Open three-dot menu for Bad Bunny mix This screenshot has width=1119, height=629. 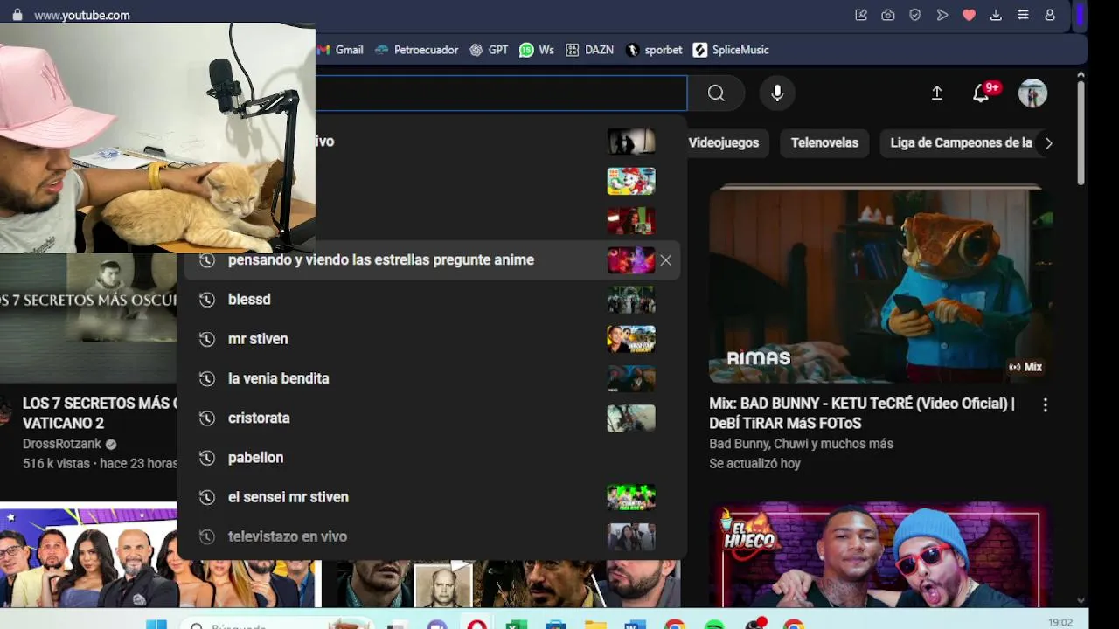click(1045, 404)
